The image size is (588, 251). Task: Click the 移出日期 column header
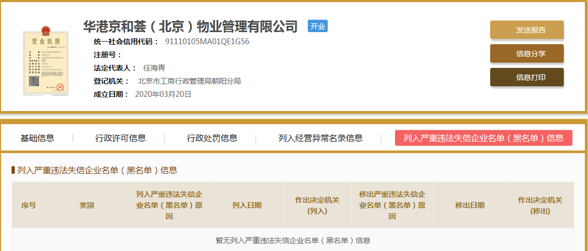(x=470, y=205)
